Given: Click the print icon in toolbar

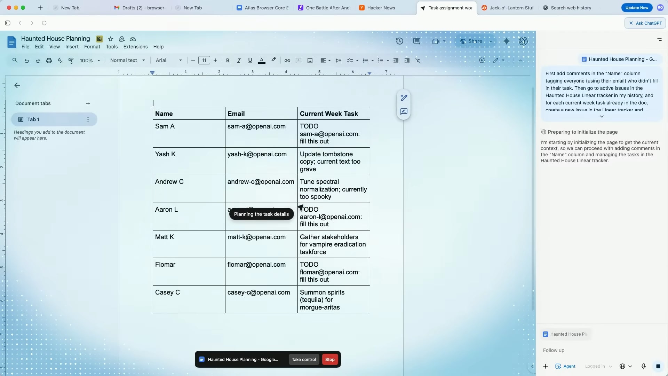Looking at the screenshot, I should [x=49, y=61].
